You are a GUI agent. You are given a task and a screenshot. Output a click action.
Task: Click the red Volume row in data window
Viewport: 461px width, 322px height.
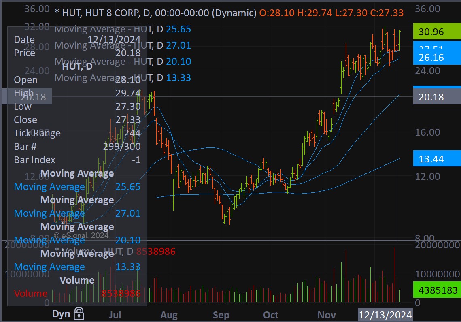coord(77,294)
